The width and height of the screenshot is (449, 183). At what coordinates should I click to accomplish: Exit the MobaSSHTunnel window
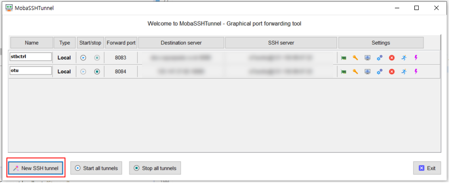tap(427, 168)
